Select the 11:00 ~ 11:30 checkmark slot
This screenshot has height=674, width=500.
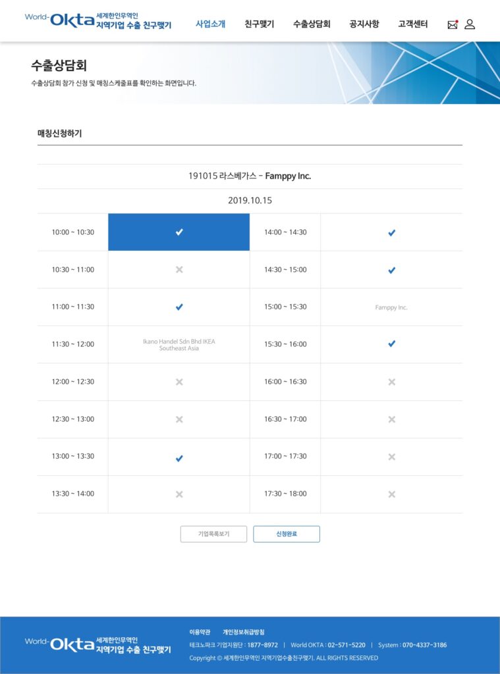179,307
